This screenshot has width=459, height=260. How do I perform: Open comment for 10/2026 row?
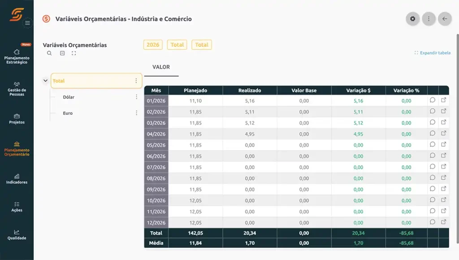(x=433, y=199)
